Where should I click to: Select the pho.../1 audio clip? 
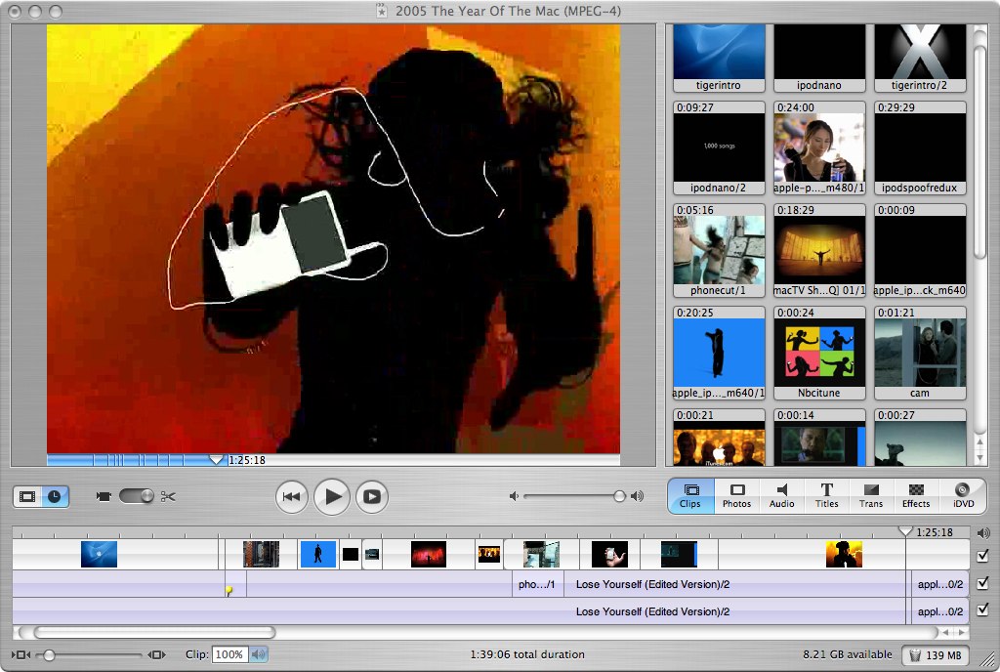(537, 584)
